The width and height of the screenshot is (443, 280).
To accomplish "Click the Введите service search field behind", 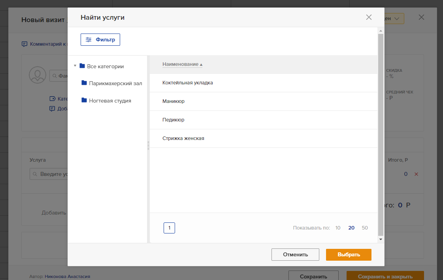I will pyautogui.click(x=49, y=174).
